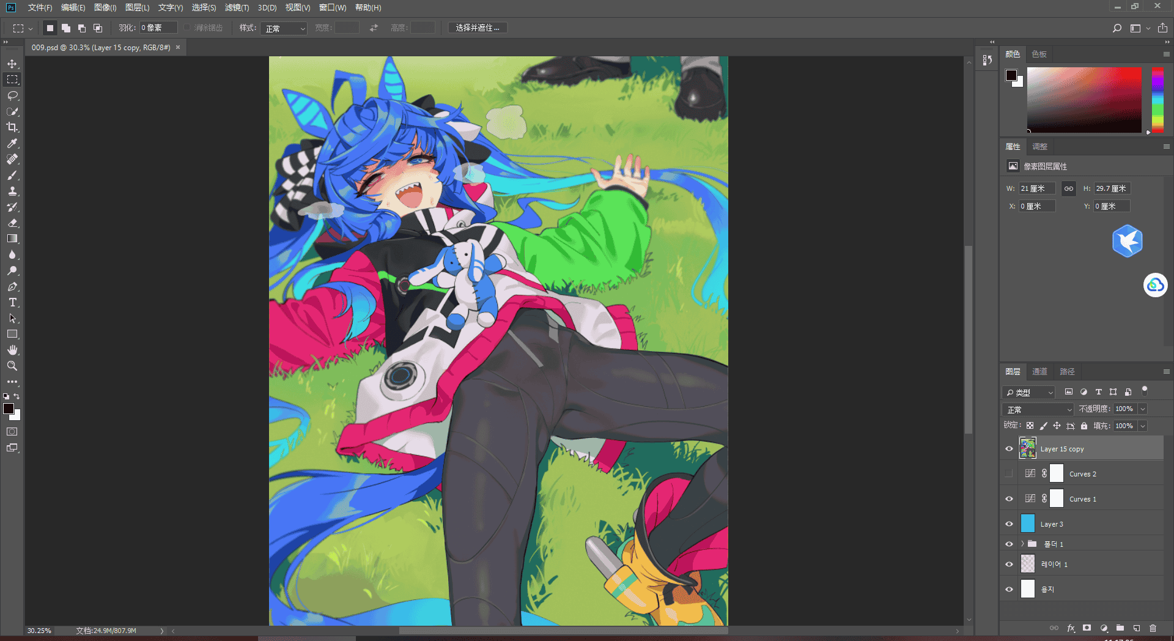Pick a hue on the vertical spectrum slider
Viewport: 1174px width, 641px height.
click(x=1157, y=100)
